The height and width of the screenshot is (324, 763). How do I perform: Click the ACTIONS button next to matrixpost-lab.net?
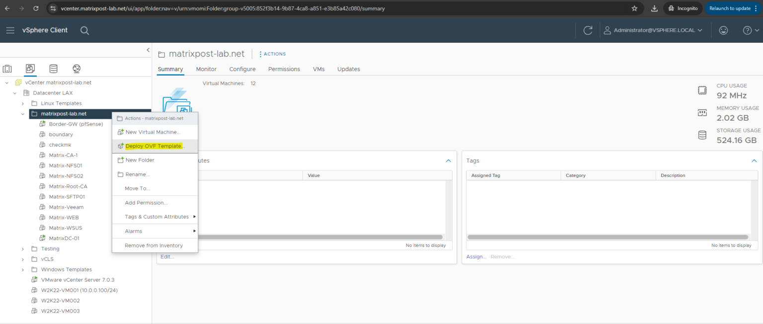click(272, 54)
